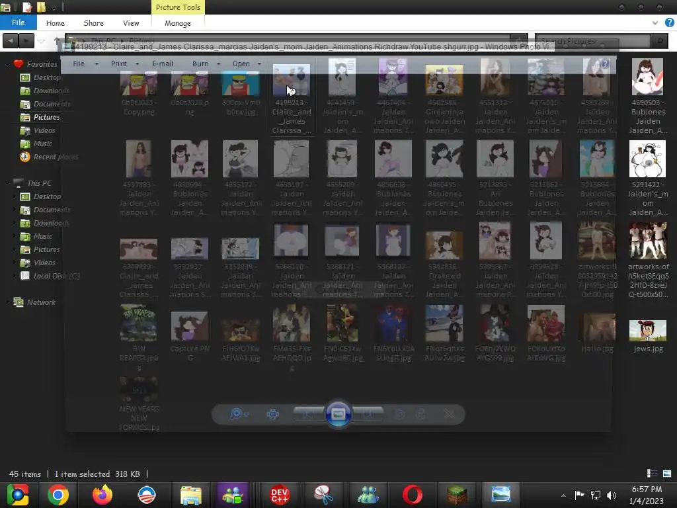Open Dev-C++ from the taskbar
The height and width of the screenshot is (508, 677).
point(280,495)
